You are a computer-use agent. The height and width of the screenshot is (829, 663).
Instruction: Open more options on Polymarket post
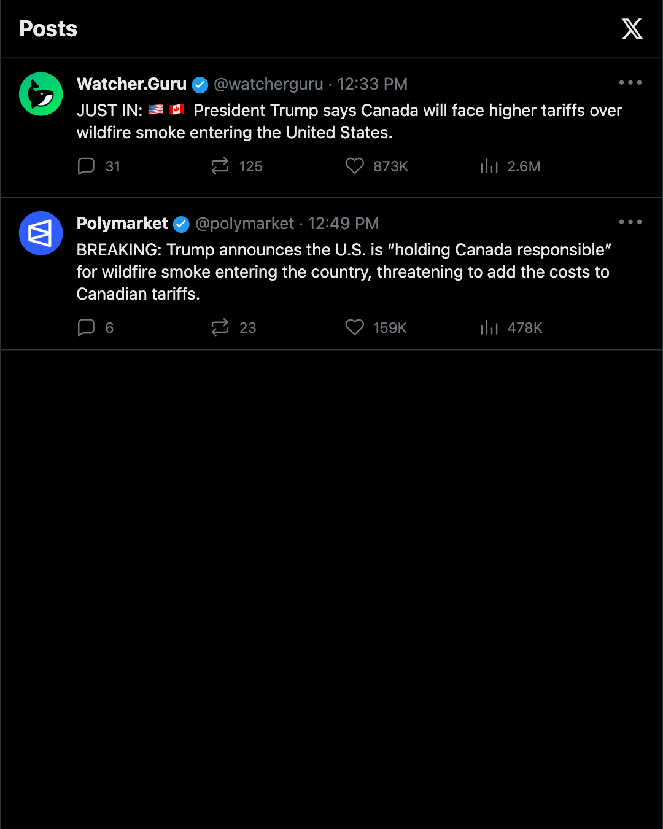pos(630,222)
